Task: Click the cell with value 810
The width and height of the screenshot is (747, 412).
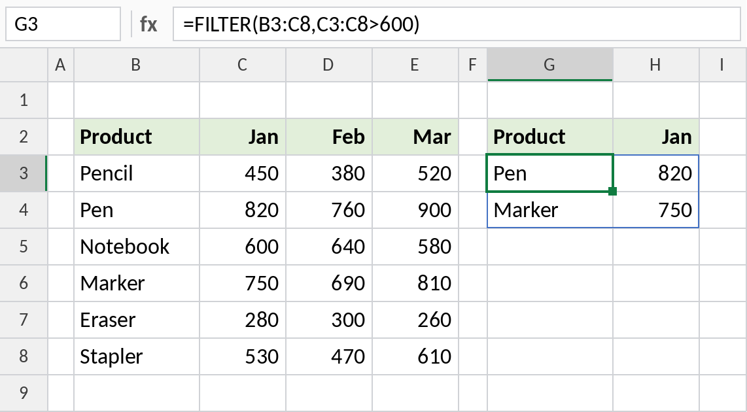Action: 415,283
